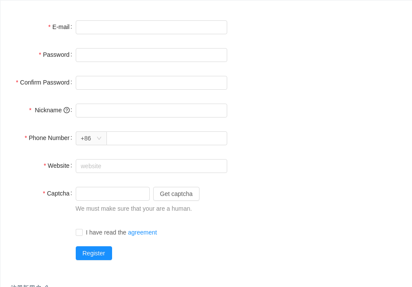
Task: Focus the phone number text input
Action: (167, 138)
